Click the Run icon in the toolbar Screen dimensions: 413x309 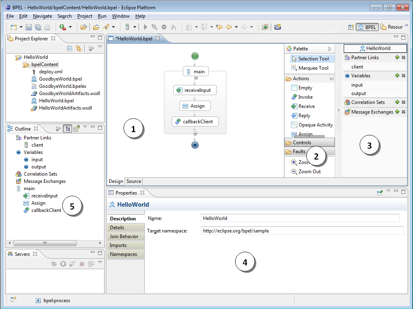(x=62, y=27)
